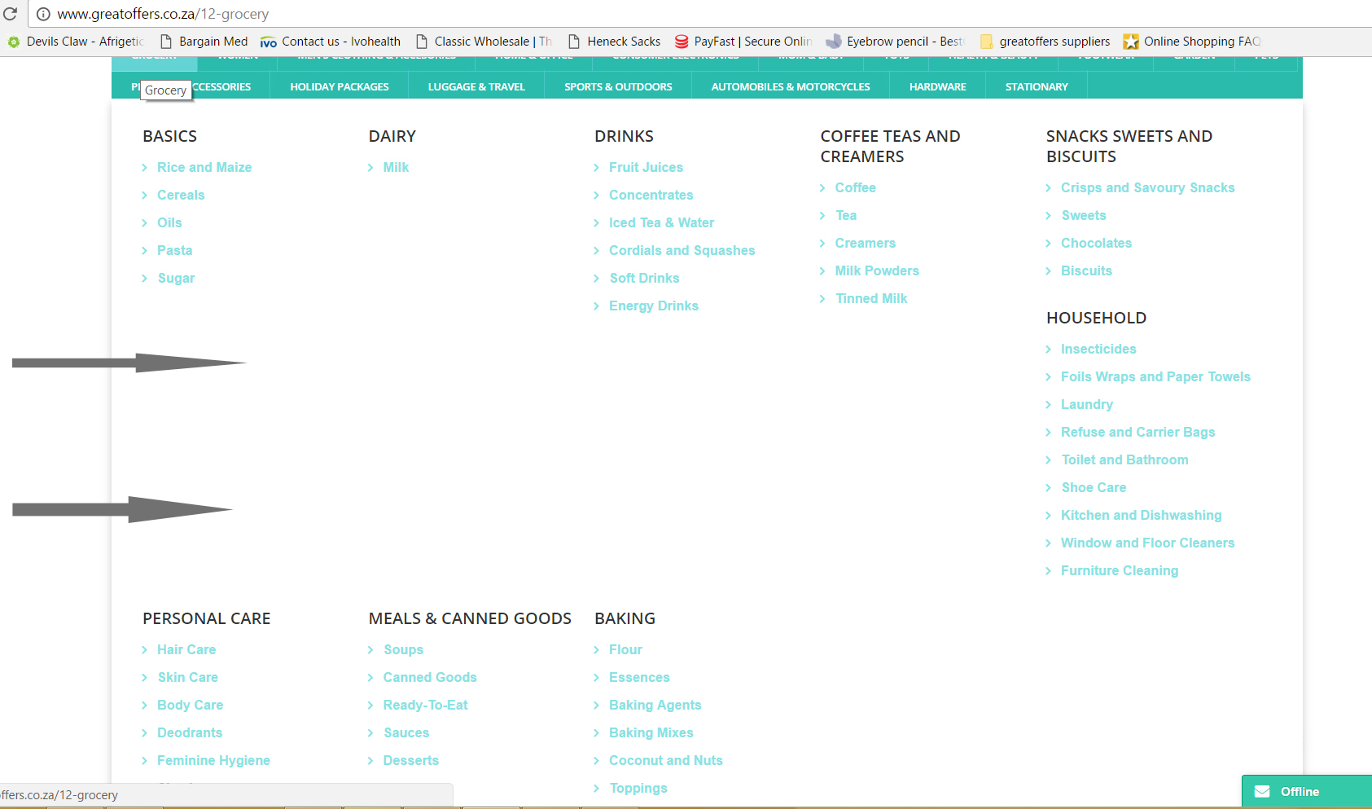Open the Flour link under Baking
Screen dimensions: 1372x809
click(x=625, y=649)
